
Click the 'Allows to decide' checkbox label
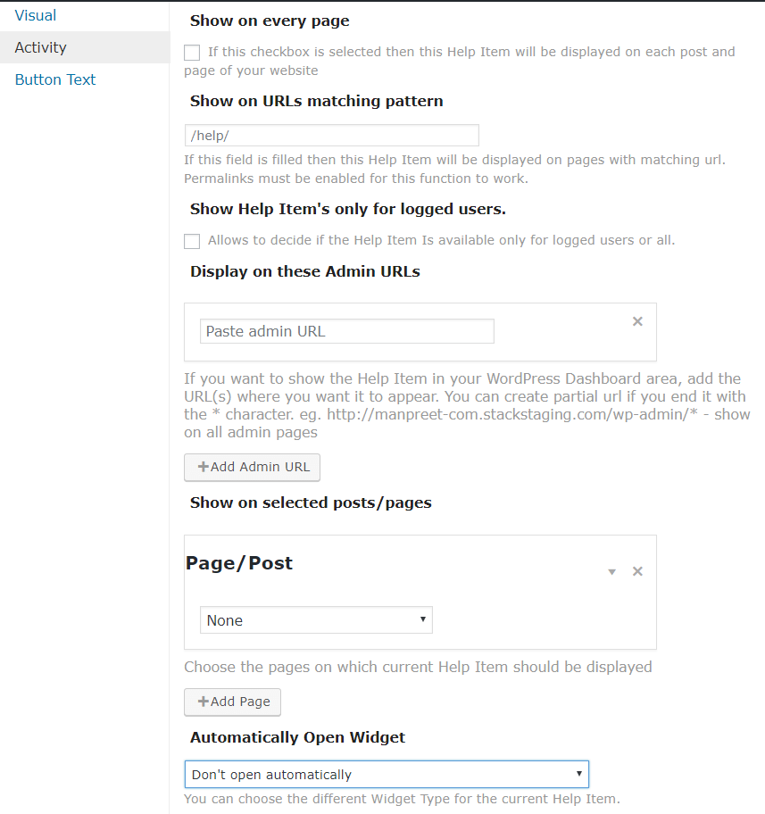click(x=441, y=240)
